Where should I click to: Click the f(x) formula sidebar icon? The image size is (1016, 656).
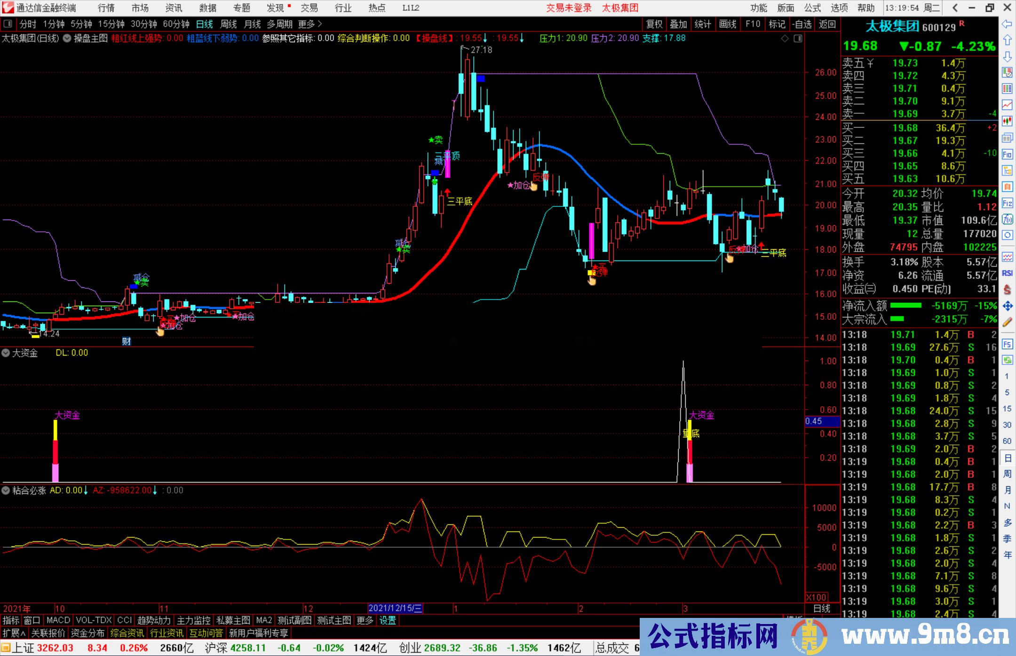click(x=1007, y=219)
